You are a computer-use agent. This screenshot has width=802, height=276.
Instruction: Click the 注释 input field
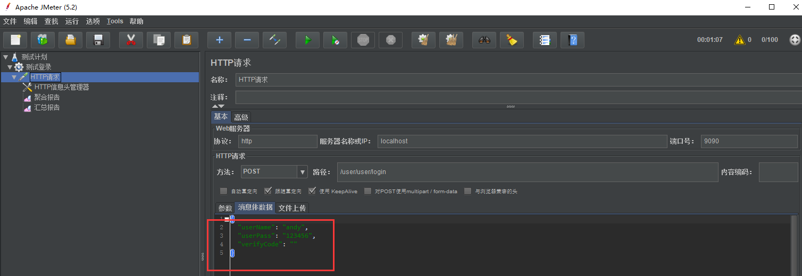point(518,98)
